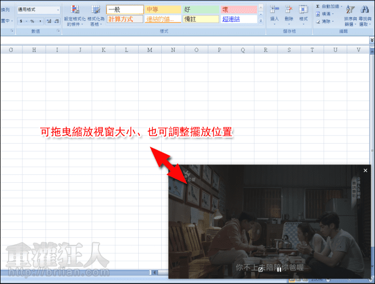
Task: Close the floating video window
Action: pos(365,170)
